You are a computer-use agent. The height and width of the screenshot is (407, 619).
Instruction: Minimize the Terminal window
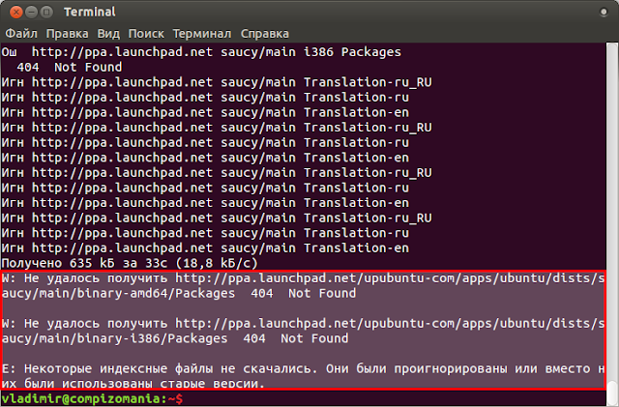pyautogui.click(x=32, y=13)
